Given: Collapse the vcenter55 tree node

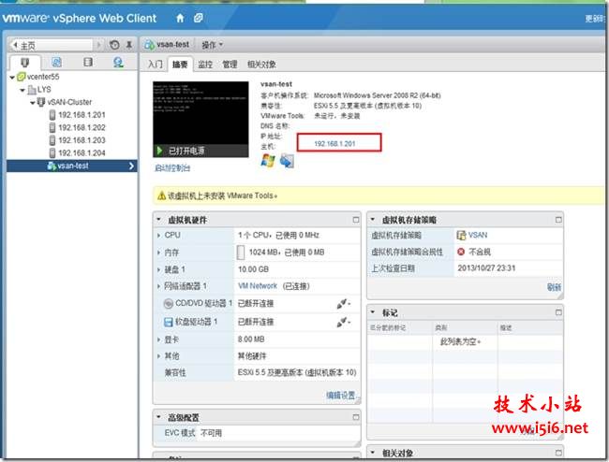Looking at the screenshot, I should 12,77.
